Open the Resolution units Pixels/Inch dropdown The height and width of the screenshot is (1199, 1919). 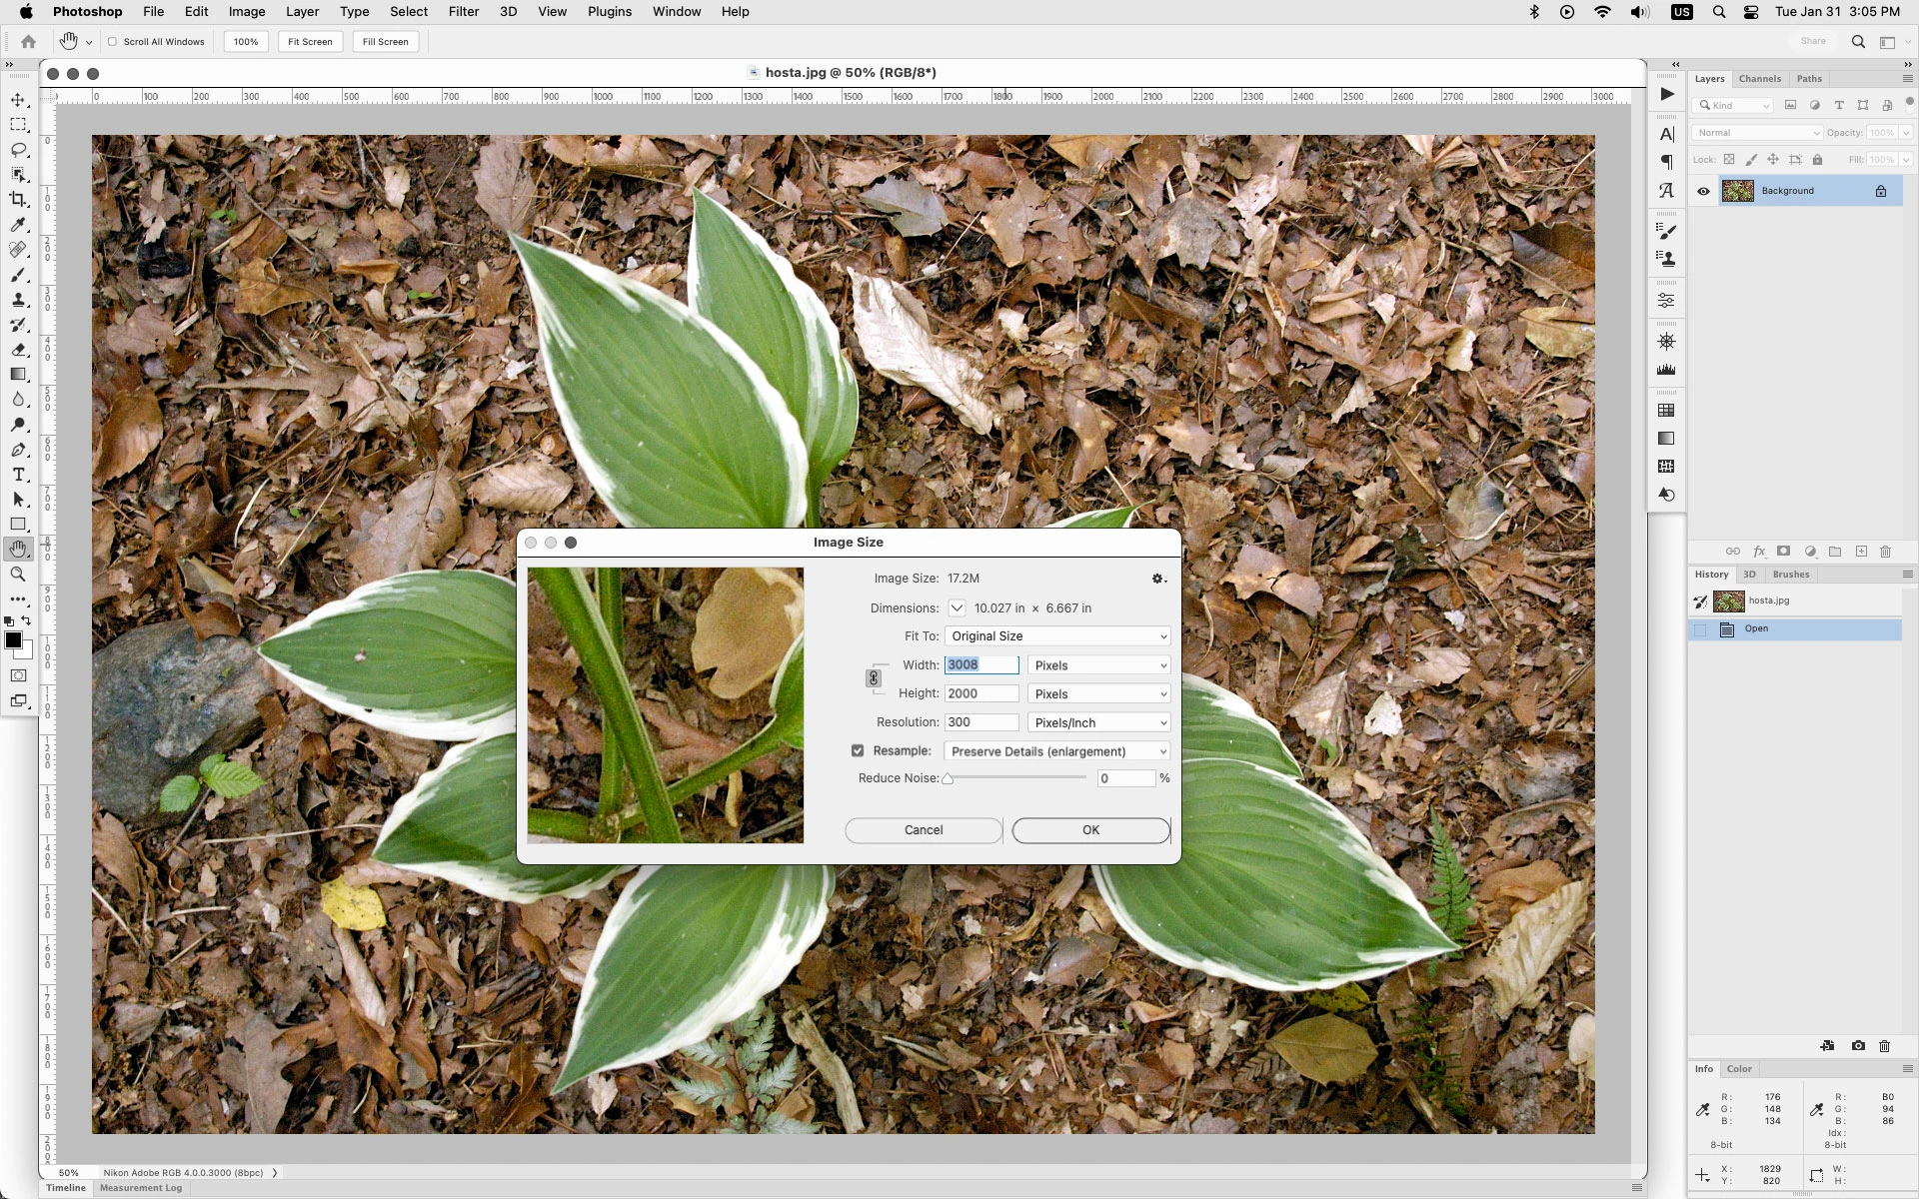(1097, 722)
